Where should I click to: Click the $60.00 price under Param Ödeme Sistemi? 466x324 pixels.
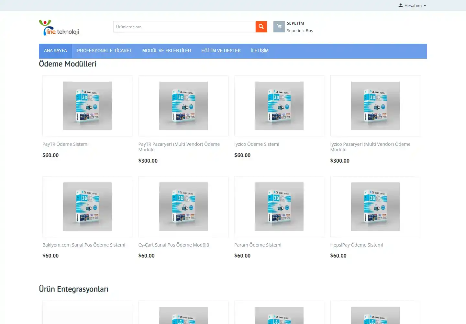pyautogui.click(x=242, y=256)
